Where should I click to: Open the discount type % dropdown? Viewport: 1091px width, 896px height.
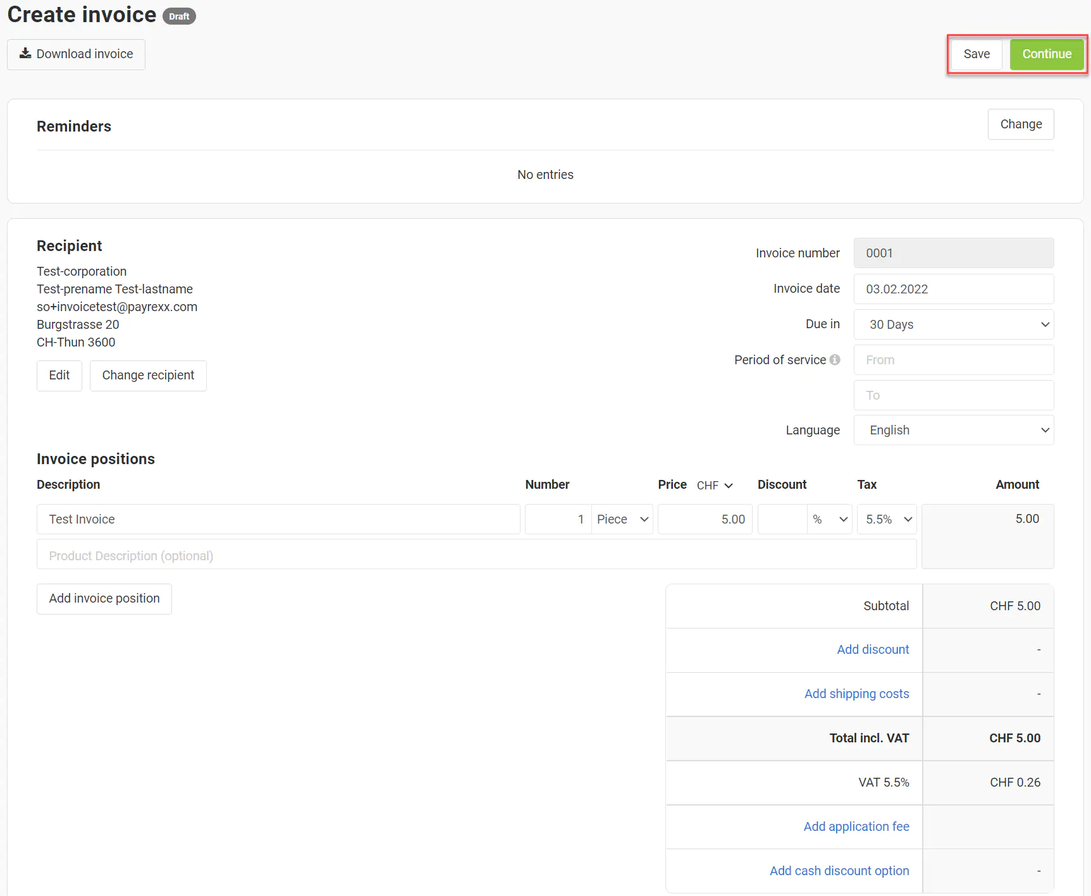830,519
